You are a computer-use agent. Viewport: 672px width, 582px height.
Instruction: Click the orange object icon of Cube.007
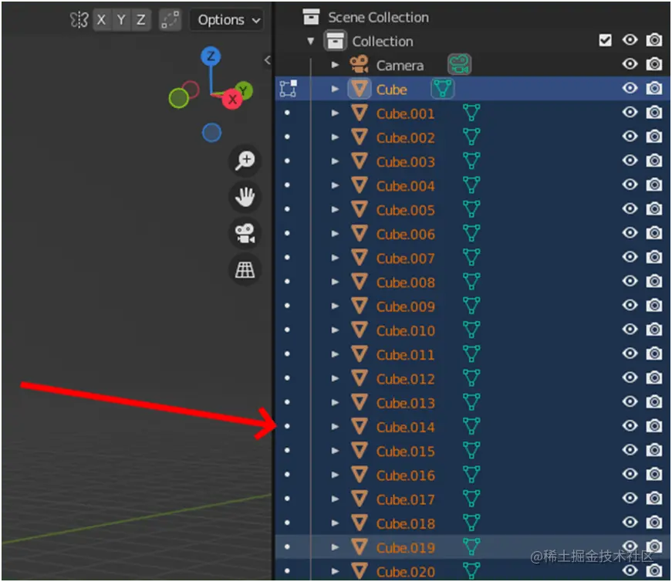(x=359, y=257)
